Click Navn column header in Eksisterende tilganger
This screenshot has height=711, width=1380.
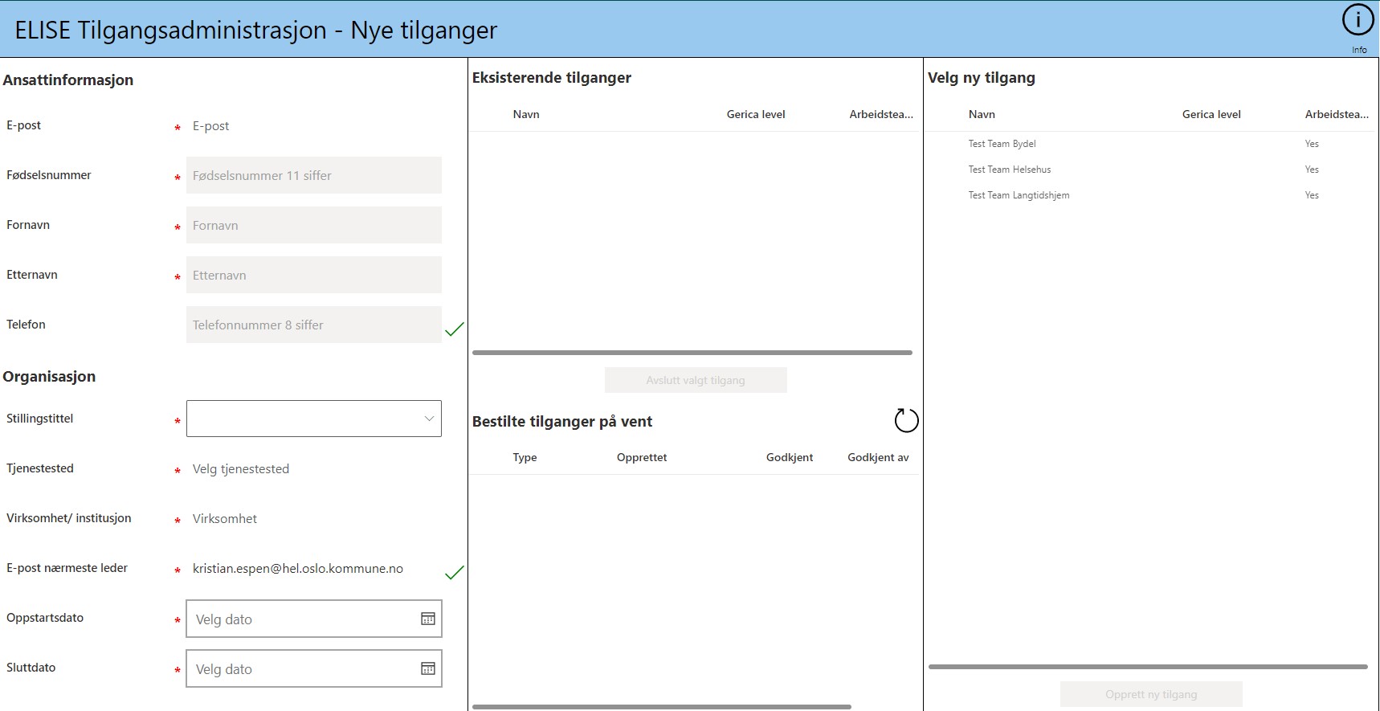click(526, 114)
